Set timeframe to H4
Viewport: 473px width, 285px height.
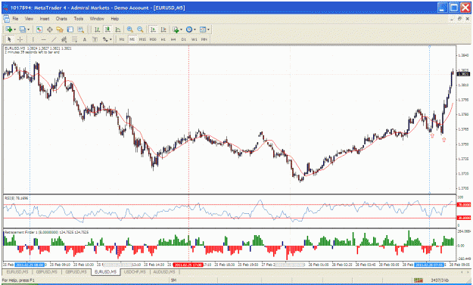[x=173, y=39]
